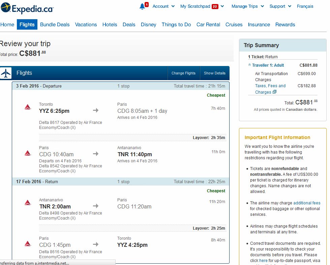The height and width of the screenshot is (265, 330).
Task: Open the Things to Do tab
Action: pos(176,25)
